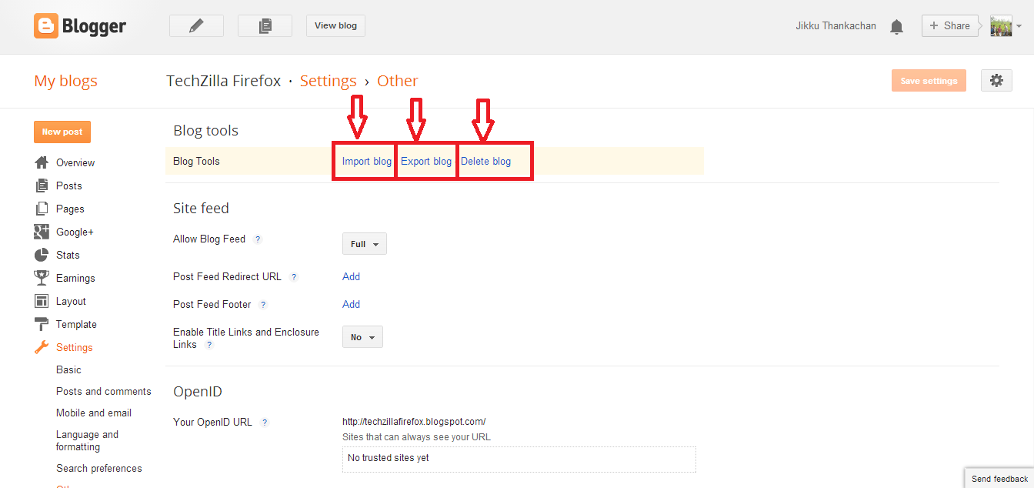Click the View blog button
1034x488 pixels.
pos(335,25)
